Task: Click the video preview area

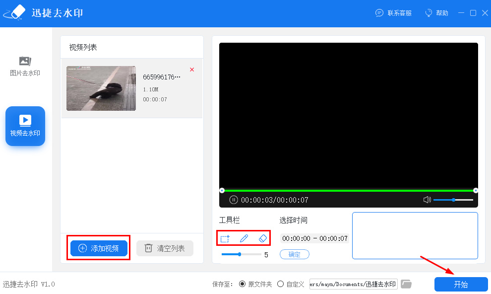Action: point(349,116)
